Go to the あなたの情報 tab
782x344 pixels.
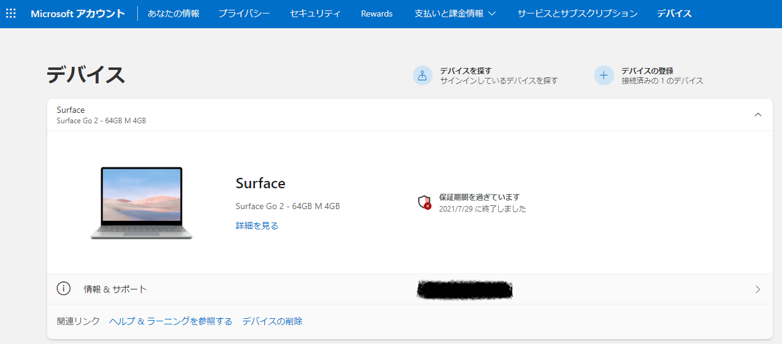click(x=173, y=13)
